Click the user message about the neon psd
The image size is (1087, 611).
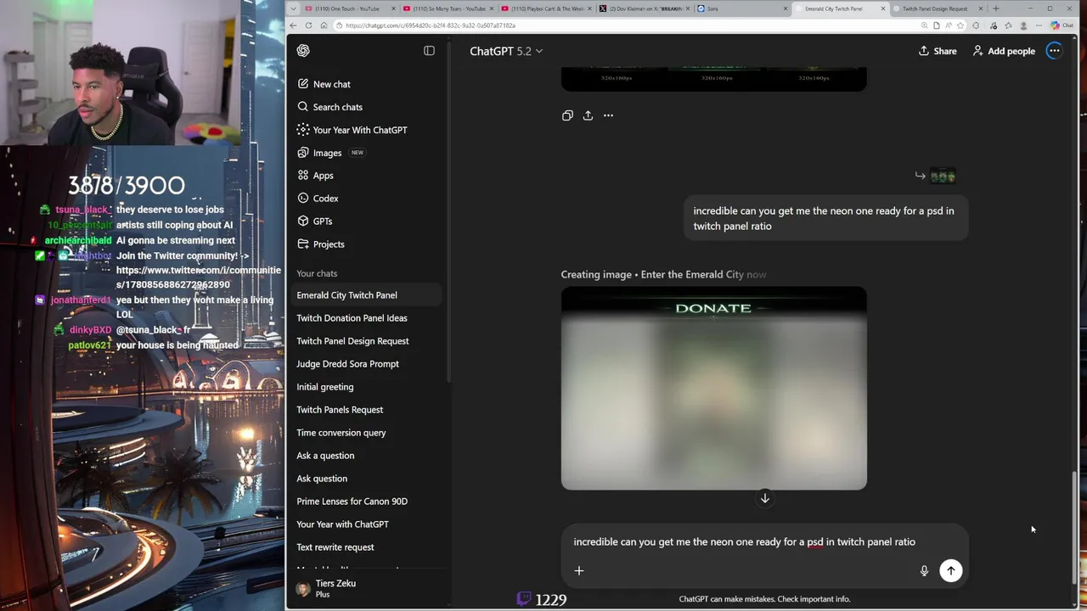coord(825,218)
